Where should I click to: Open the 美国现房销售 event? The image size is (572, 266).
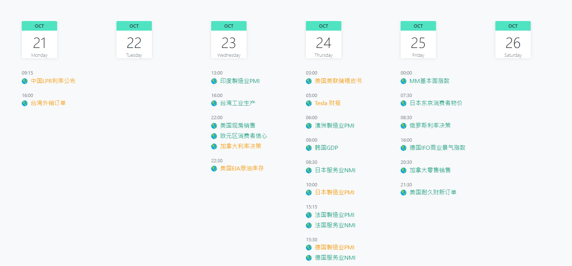238,125
